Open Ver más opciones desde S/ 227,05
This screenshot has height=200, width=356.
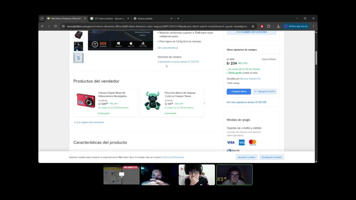click(246, 102)
